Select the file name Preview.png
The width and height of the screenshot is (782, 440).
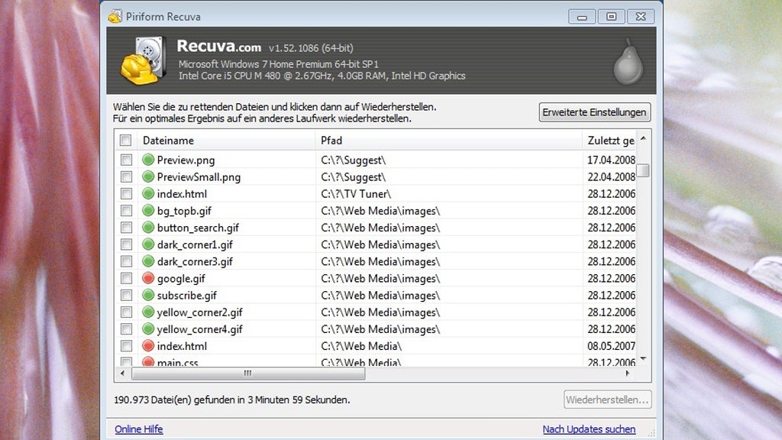pos(186,160)
